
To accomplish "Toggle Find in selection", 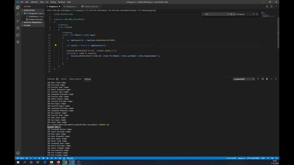I will tap(254, 14).
